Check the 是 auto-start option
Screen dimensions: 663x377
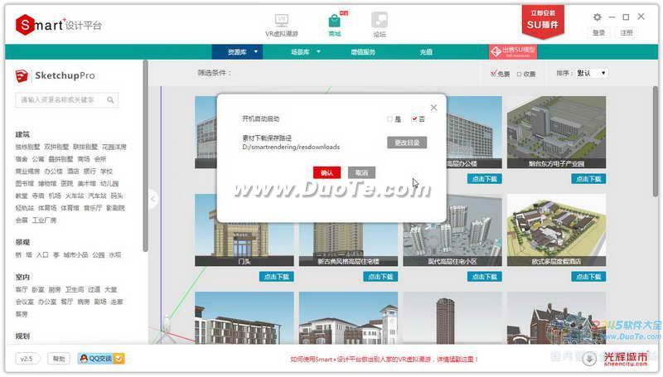[390, 119]
